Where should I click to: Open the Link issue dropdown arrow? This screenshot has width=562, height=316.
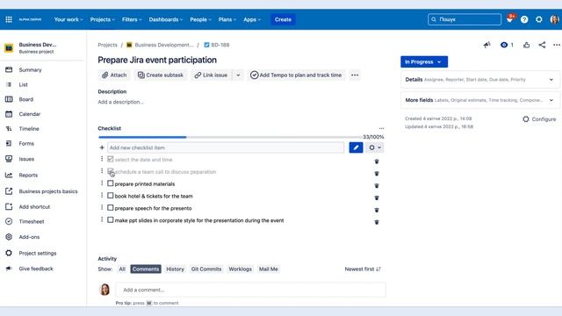point(238,75)
